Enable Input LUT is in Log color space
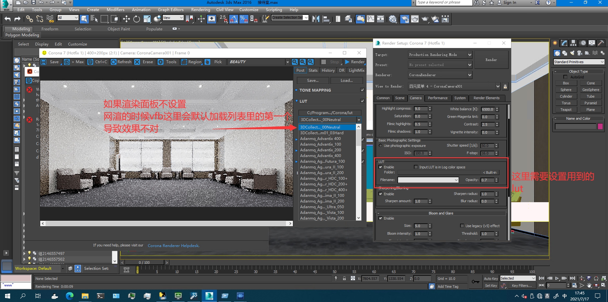 point(416,167)
